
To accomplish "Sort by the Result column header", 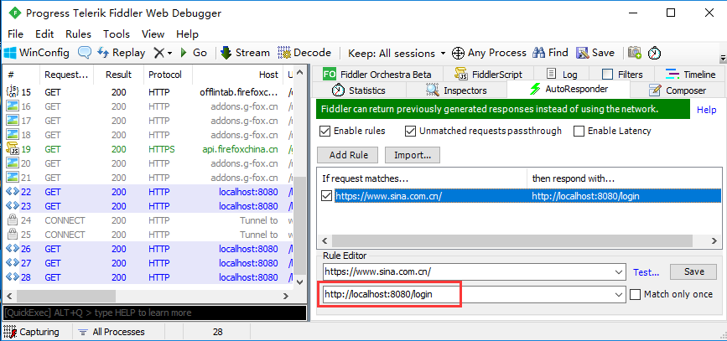I will point(119,75).
